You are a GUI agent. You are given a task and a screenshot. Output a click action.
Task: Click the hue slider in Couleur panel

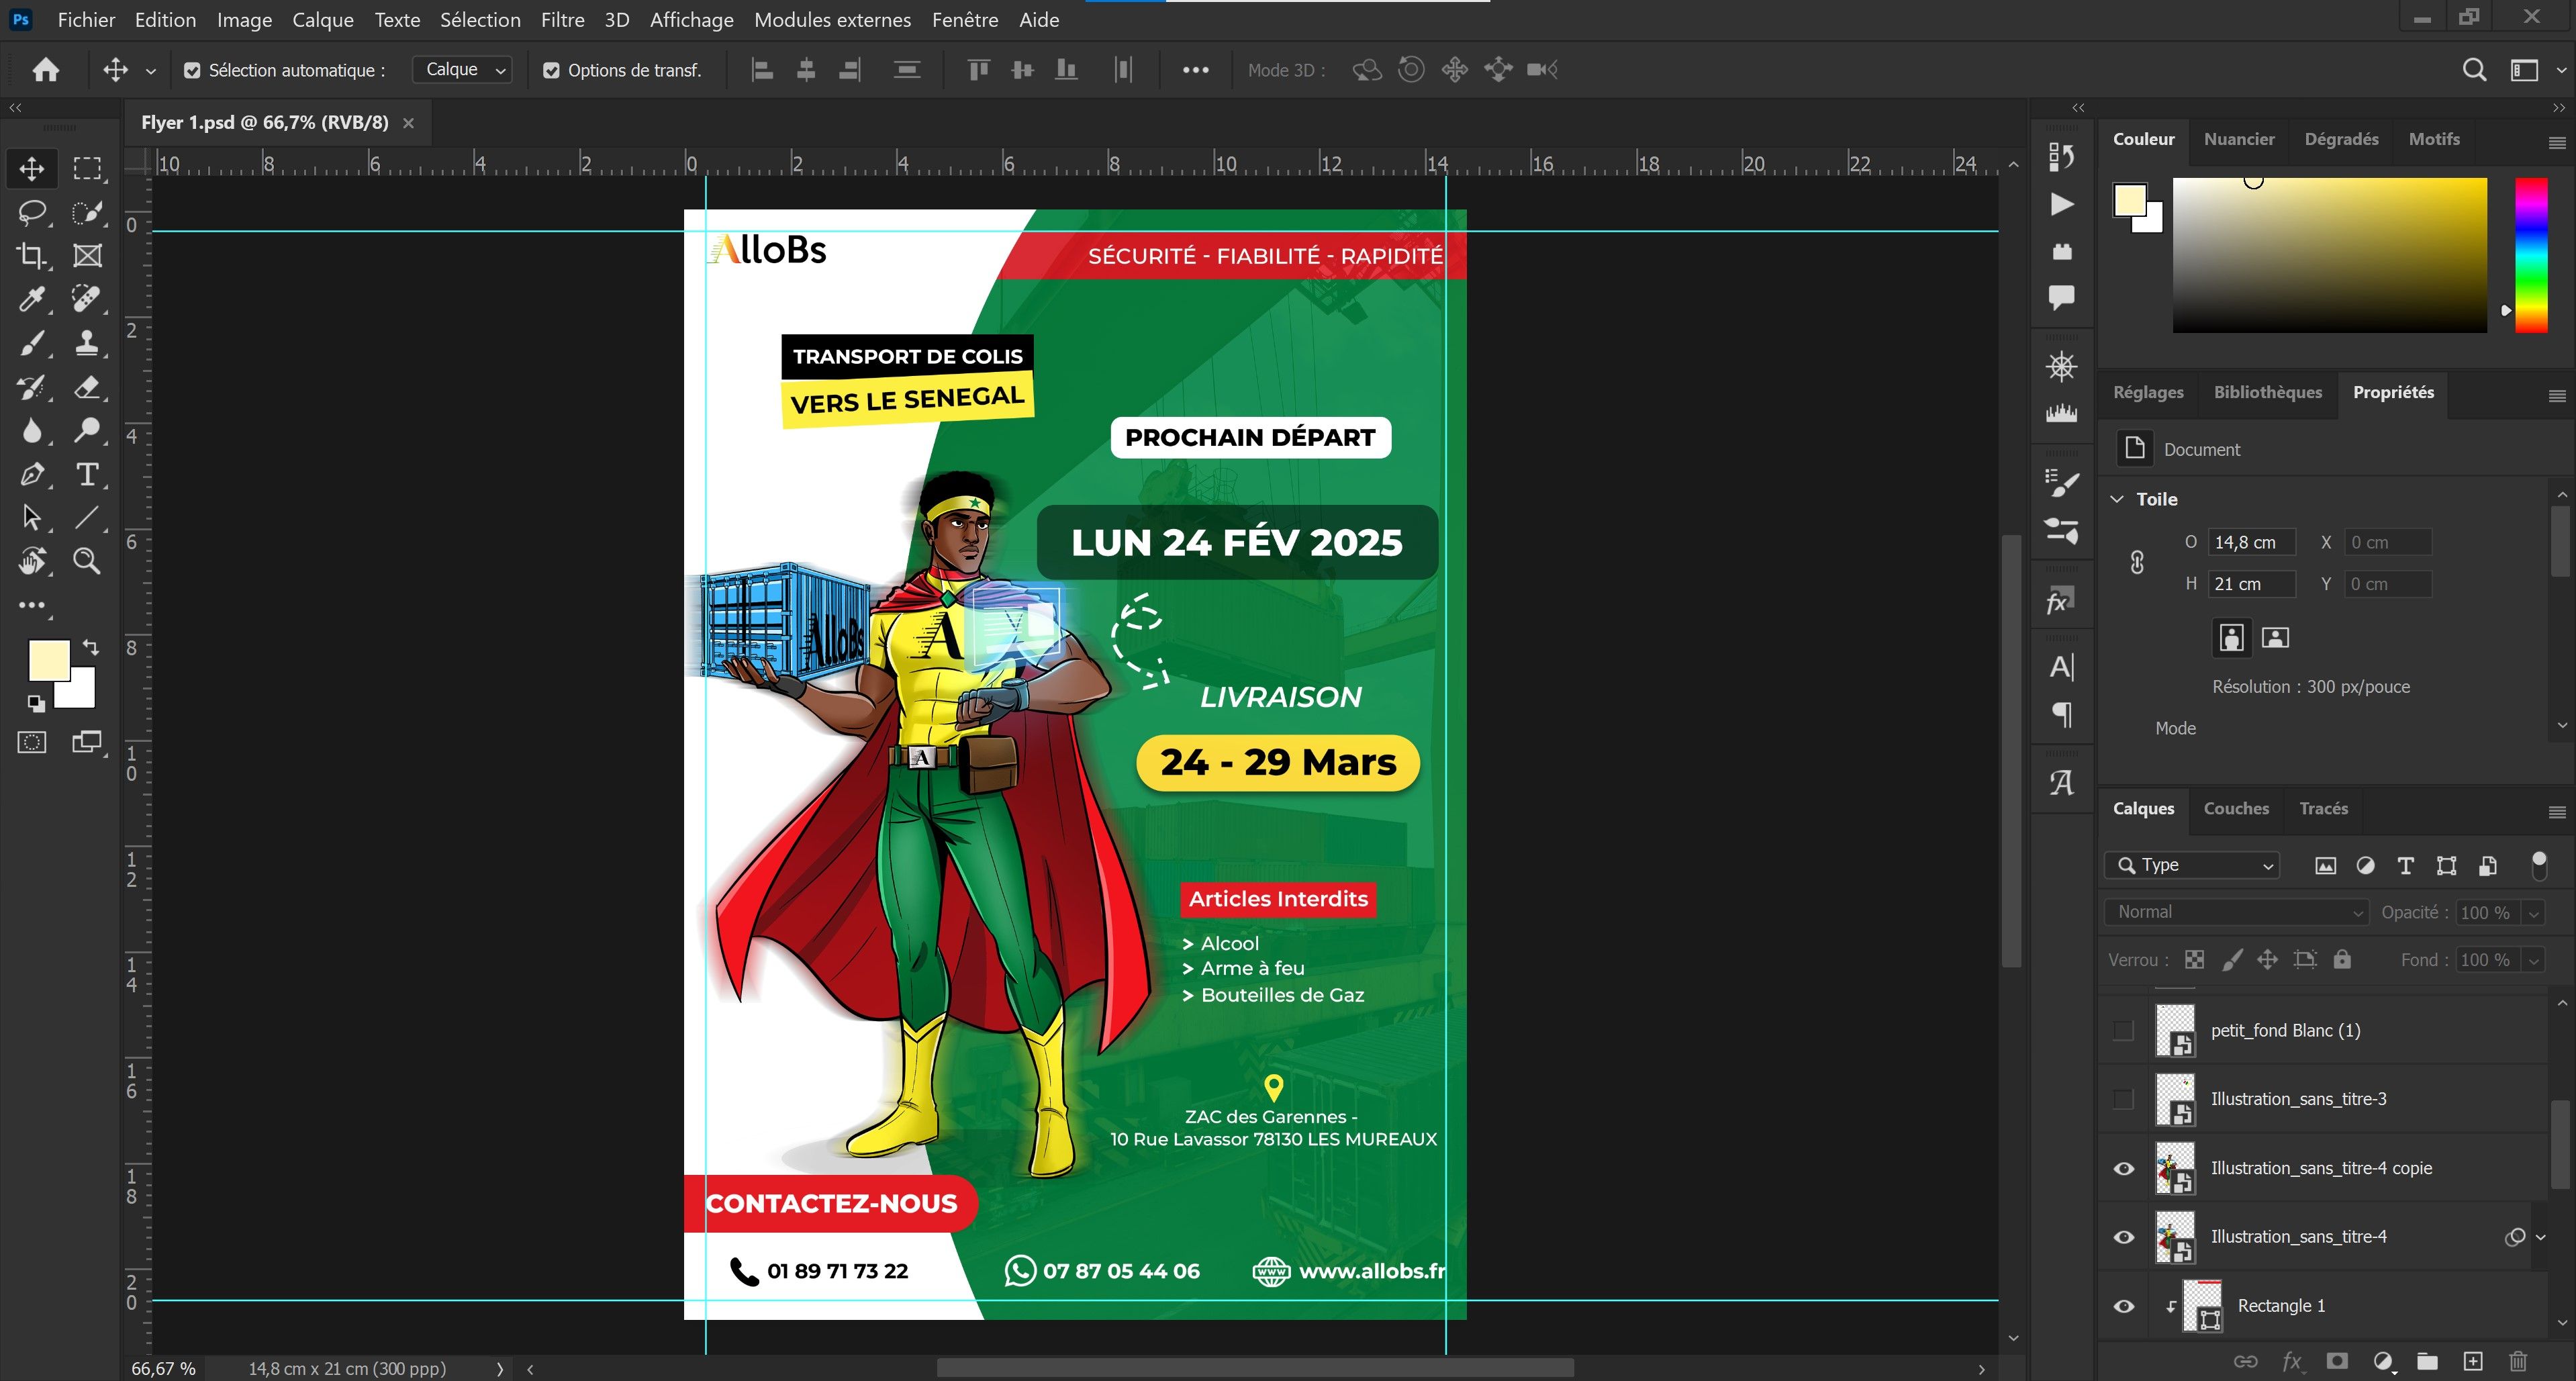2531,255
